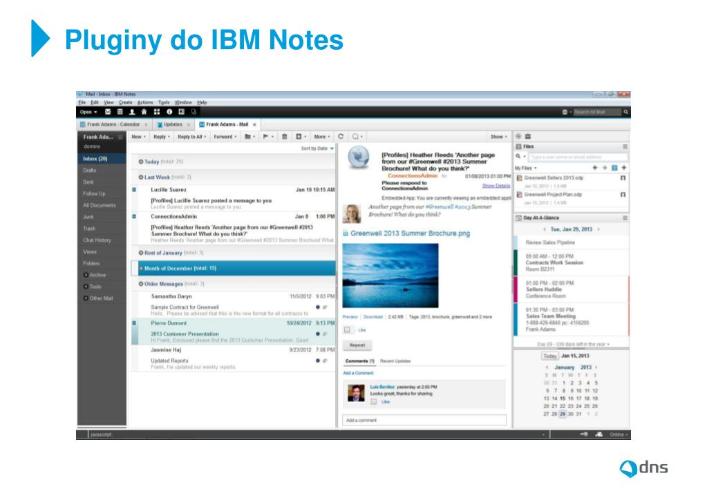Tick the checkbox next to Like below brochure
707x489 pixels.
(347, 330)
